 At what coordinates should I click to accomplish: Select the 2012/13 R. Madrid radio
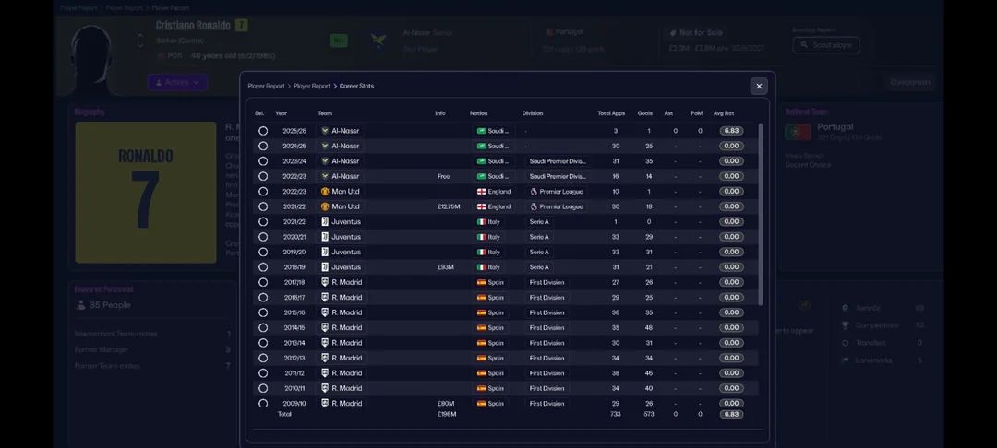(262, 358)
